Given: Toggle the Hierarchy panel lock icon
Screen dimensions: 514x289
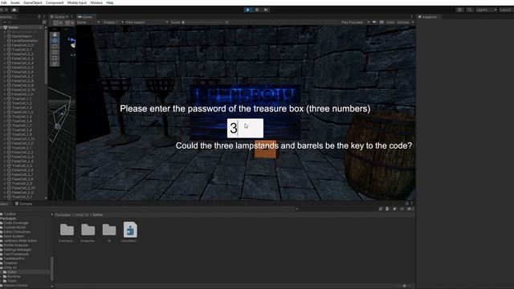Looking at the screenshot, I should click(x=39, y=17).
